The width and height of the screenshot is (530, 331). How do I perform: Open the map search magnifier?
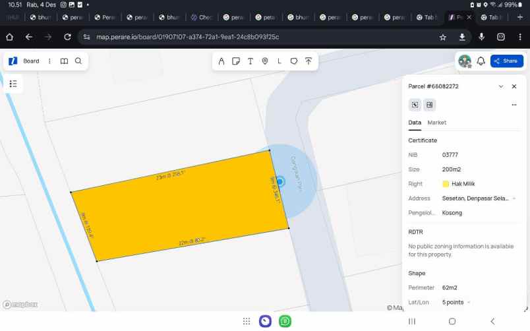[78, 61]
